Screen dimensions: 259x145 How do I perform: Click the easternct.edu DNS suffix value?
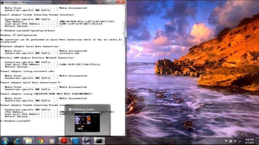tap(69, 53)
